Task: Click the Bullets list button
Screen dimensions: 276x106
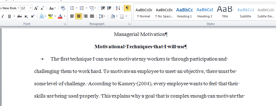Action: coord(72,8)
